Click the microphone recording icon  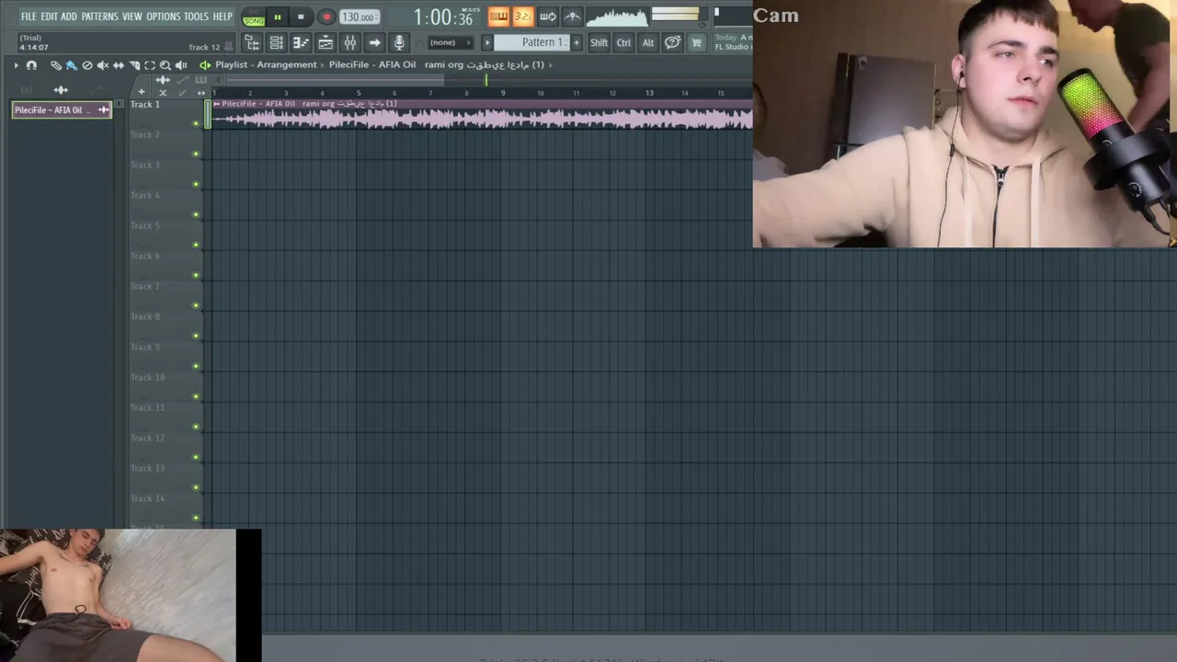pyautogui.click(x=399, y=42)
